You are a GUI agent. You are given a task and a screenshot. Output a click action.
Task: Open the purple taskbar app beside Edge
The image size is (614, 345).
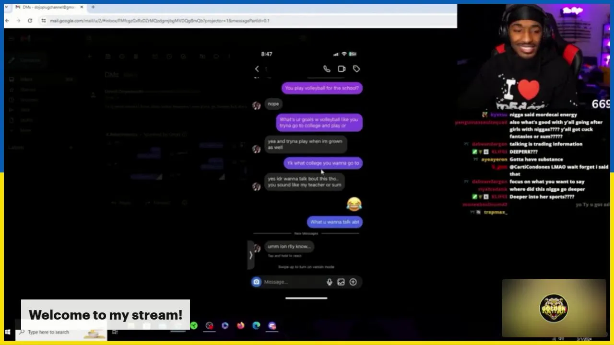272,326
